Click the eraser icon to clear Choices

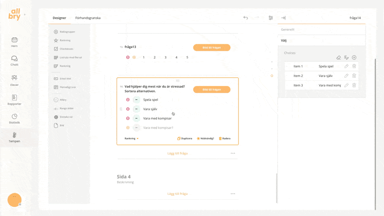click(338, 58)
